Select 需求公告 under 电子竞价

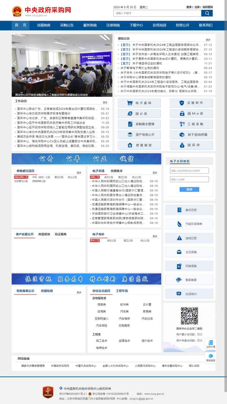point(95,241)
